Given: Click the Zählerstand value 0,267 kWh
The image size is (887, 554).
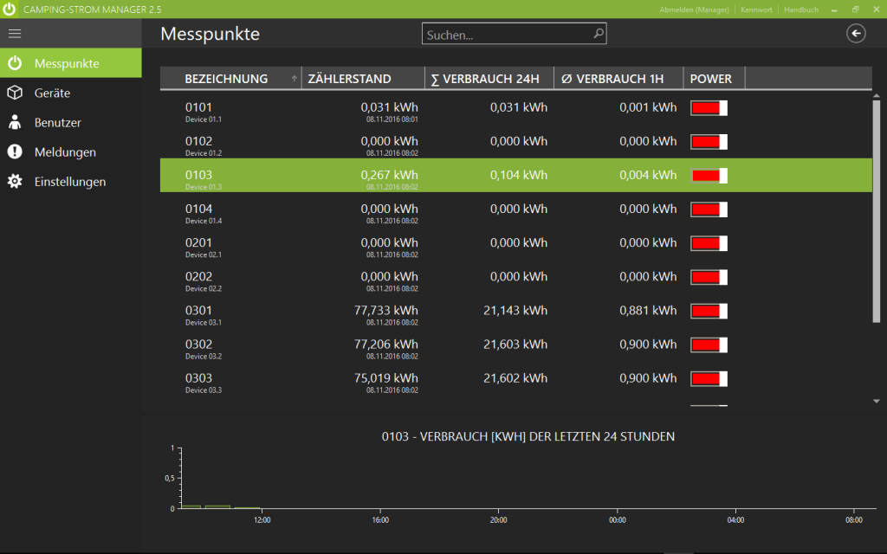Looking at the screenshot, I should coord(390,175).
